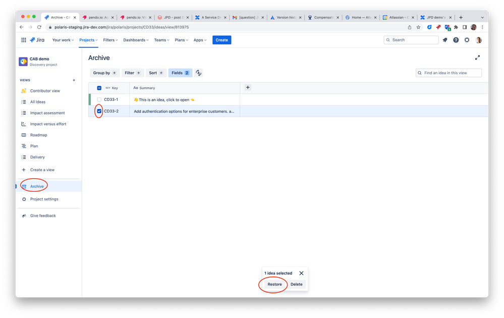
Task: Uncheck the selected idea CD33-2
Action: point(99,111)
